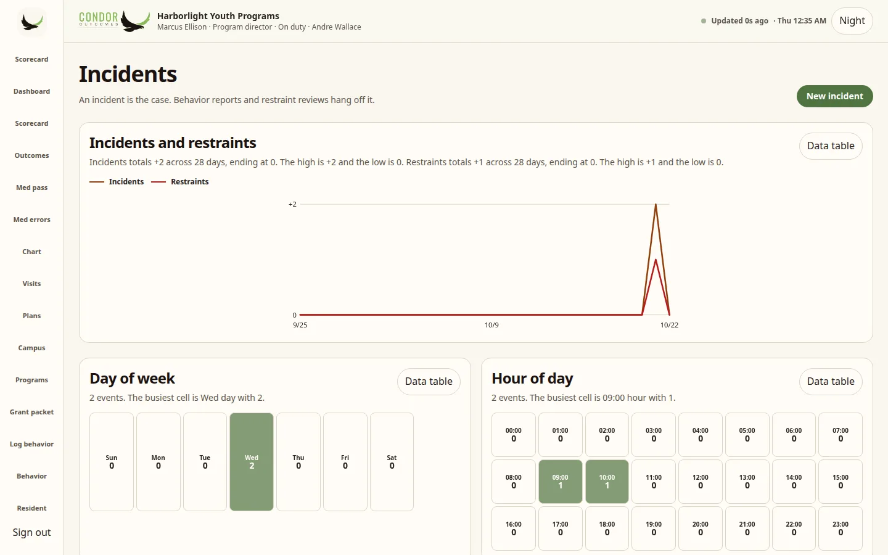Select Chart in the sidebar
The width and height of the screenshot is (888, 555).
pyautogui.click(x=32, y=252)
